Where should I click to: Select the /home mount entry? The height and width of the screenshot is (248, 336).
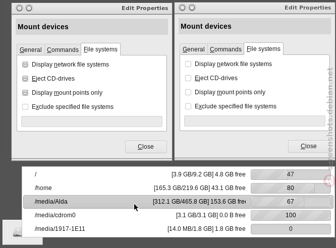(x=178, y=188)
